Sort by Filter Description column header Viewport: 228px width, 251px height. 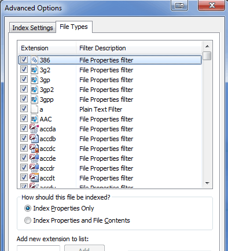[139, 48]
